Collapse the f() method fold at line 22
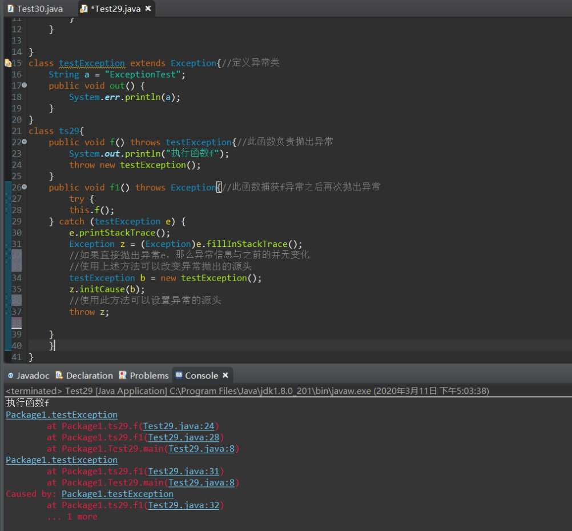The width and height of the screenshot is (572, 531). pyautogui.click(x=24, y=142)
